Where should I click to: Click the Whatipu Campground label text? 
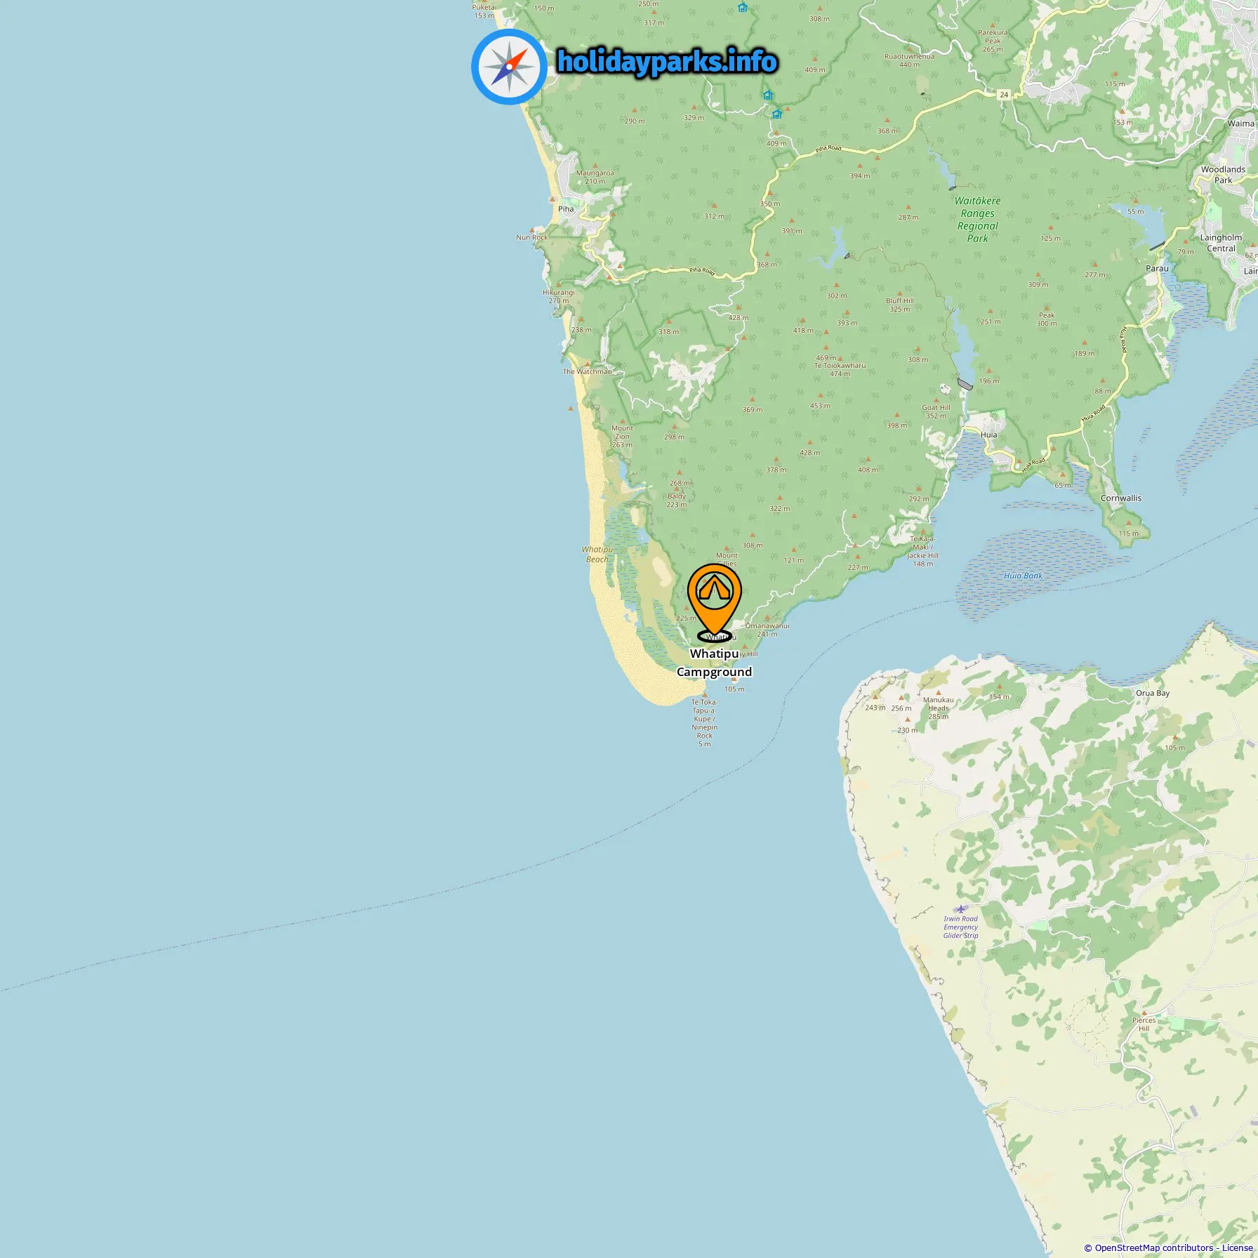click(714, 663)
